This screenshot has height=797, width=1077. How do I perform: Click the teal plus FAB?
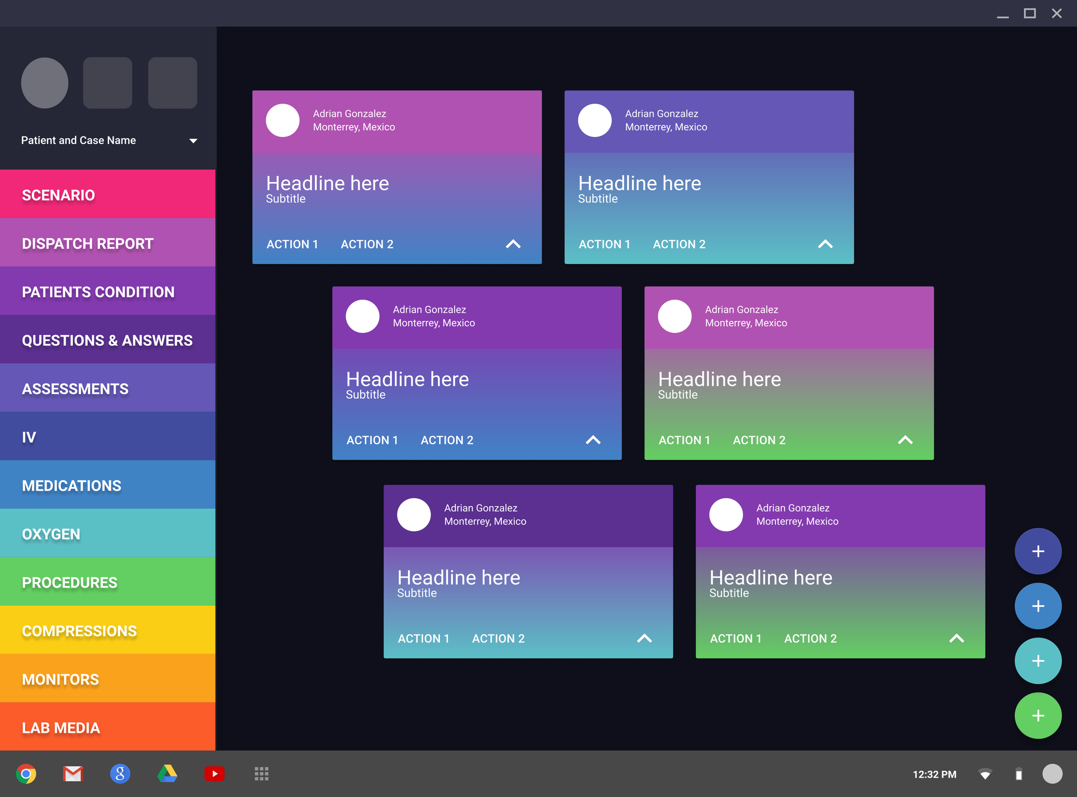[x=1038, y=660]
